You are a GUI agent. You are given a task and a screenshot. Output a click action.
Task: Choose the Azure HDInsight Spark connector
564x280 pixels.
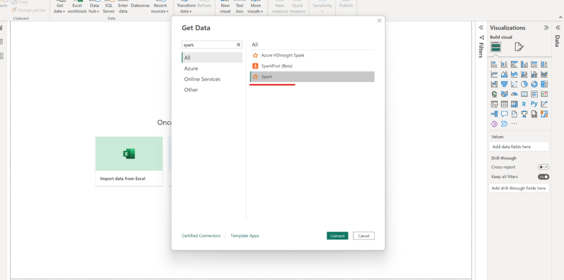[312, 55]
